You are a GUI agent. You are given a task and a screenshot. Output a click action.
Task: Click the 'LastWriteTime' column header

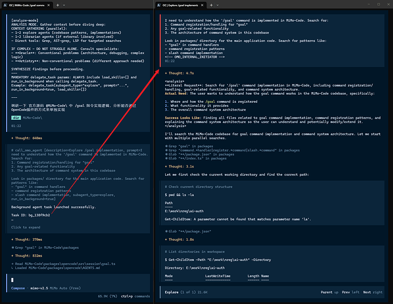(x=218, y=276)
